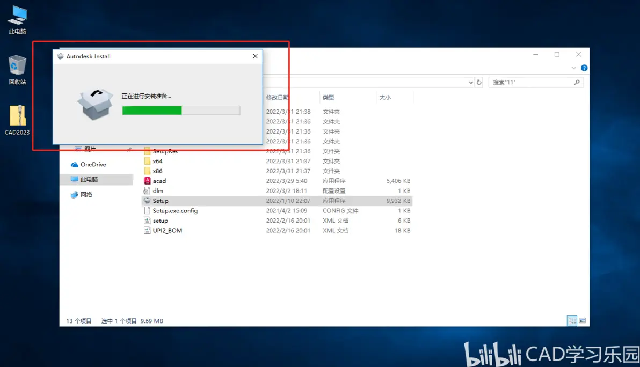Switch to details view layout
This screenshot has width=640, height=367.
[572, 321]
